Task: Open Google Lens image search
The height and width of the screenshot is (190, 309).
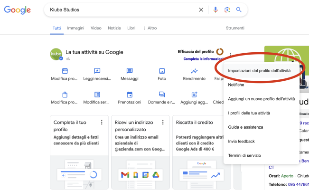Action: click(x=227, y=9)
